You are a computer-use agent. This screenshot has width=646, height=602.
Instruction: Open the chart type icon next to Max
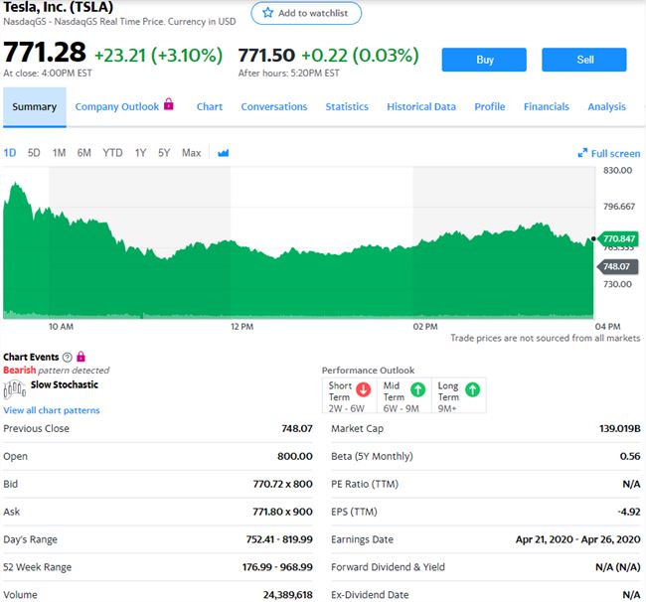point(224,153)
